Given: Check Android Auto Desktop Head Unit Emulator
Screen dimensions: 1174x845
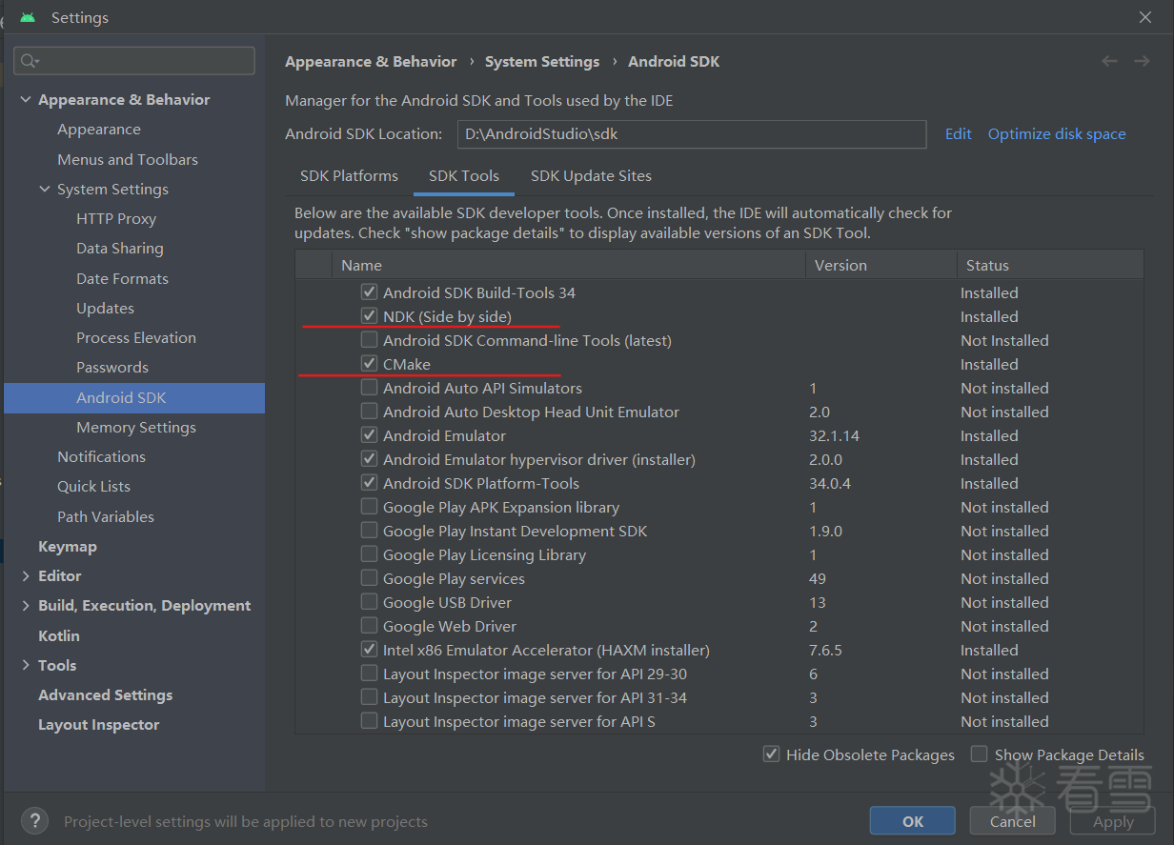Looking at the screenshot, I should 369,412.
